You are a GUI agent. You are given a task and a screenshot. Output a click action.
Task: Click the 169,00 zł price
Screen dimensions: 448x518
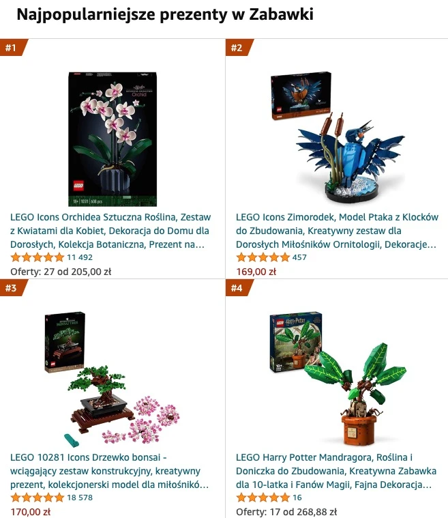tap(256, 272)
